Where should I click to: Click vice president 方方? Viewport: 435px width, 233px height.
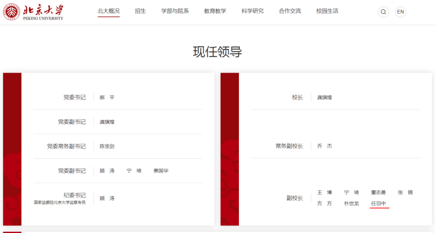click(325, 203)
